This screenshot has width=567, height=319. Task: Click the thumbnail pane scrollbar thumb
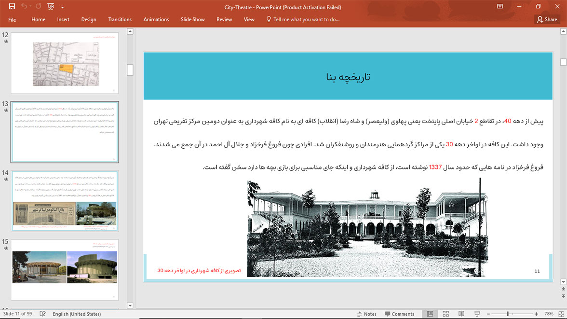pyautogui.click(x=130, y=70)
